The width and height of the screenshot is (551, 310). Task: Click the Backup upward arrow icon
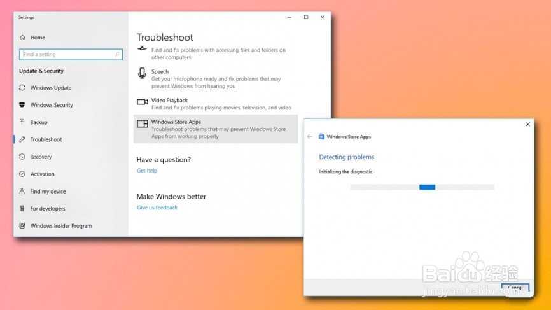point(22,122)
